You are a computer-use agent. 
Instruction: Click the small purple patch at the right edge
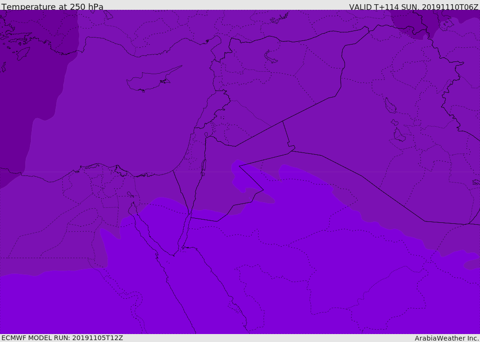pyautogui.click(x=472, y=264)
